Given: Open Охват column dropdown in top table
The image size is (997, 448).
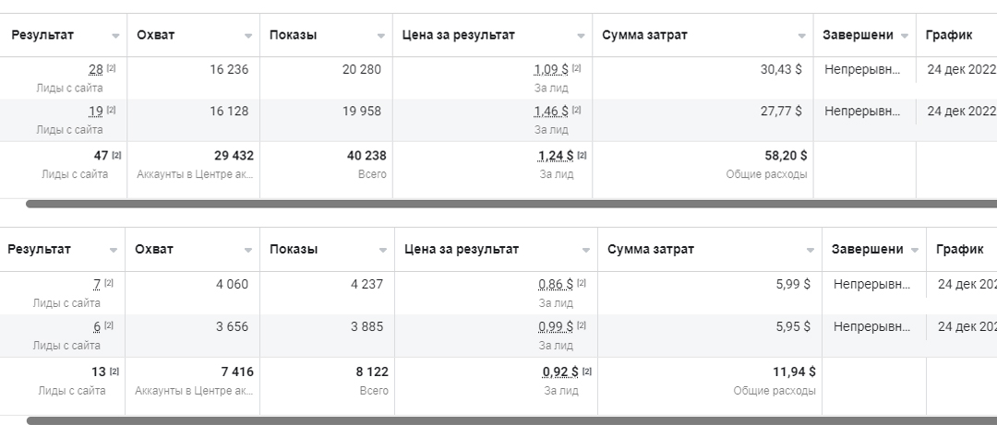Looking at the screenshot, I should pyautogui.click(x=248, y=36).
